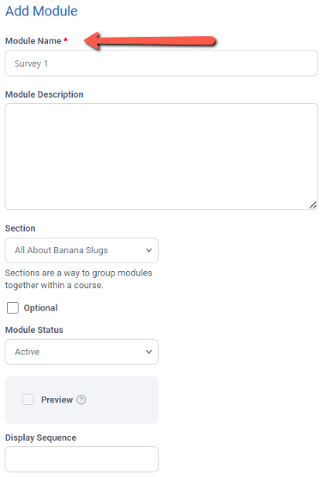The width and height of the screenshot is (325, 477).
Task: Click the Module Name label
Action: click(33, 41)
